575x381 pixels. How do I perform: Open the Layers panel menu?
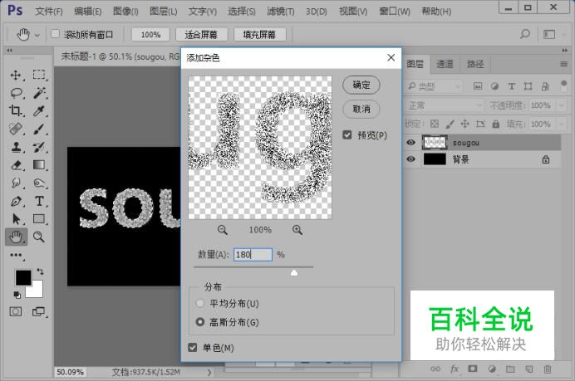[x=563, y=64]
